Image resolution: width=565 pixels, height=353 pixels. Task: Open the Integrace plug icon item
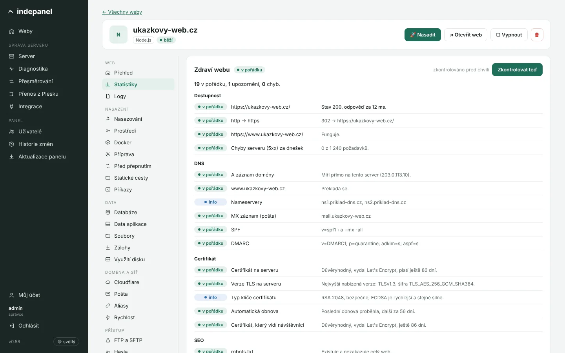[x=12, y=106]
